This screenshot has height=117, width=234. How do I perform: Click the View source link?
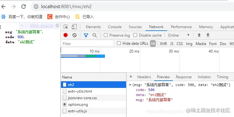[x=41, y=26]
